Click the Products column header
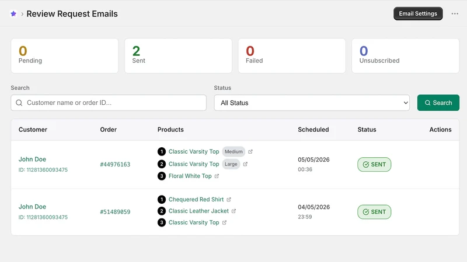The image size is (467, 262). (170, 129)
